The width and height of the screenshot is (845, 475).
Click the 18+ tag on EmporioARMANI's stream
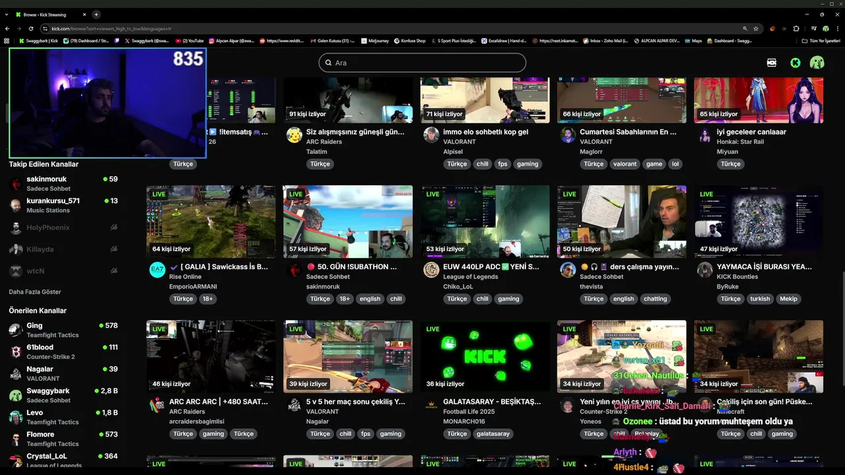coord(207,299)
